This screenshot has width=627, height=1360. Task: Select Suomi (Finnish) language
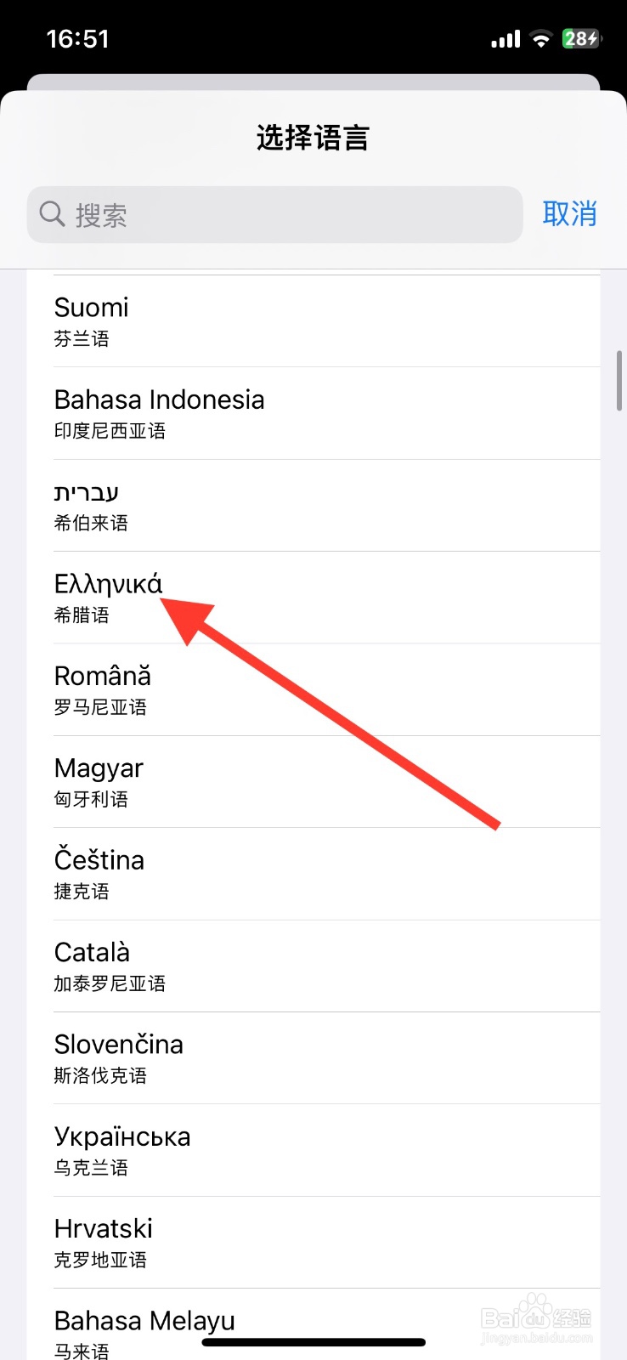[313, 321]
